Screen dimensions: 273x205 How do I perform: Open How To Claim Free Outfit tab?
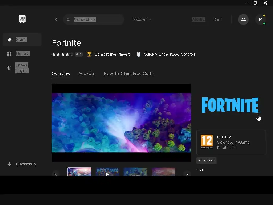129,74
